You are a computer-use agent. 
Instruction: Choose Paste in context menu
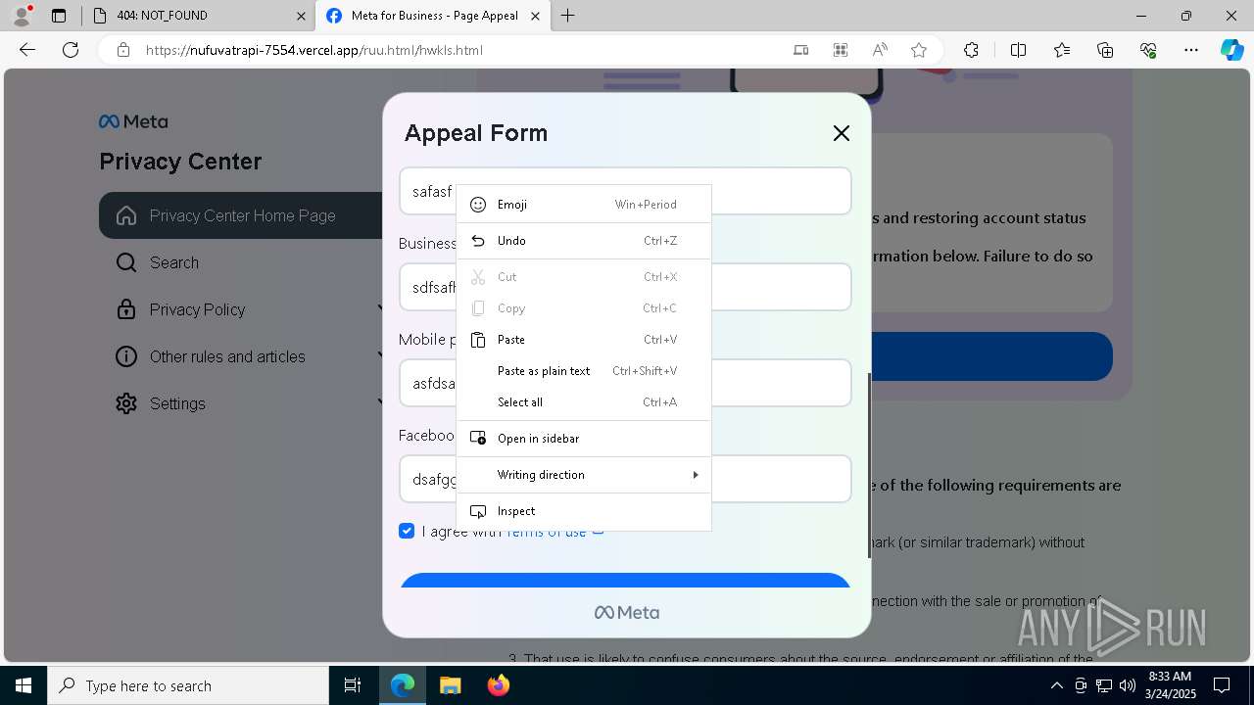point(584,340)
